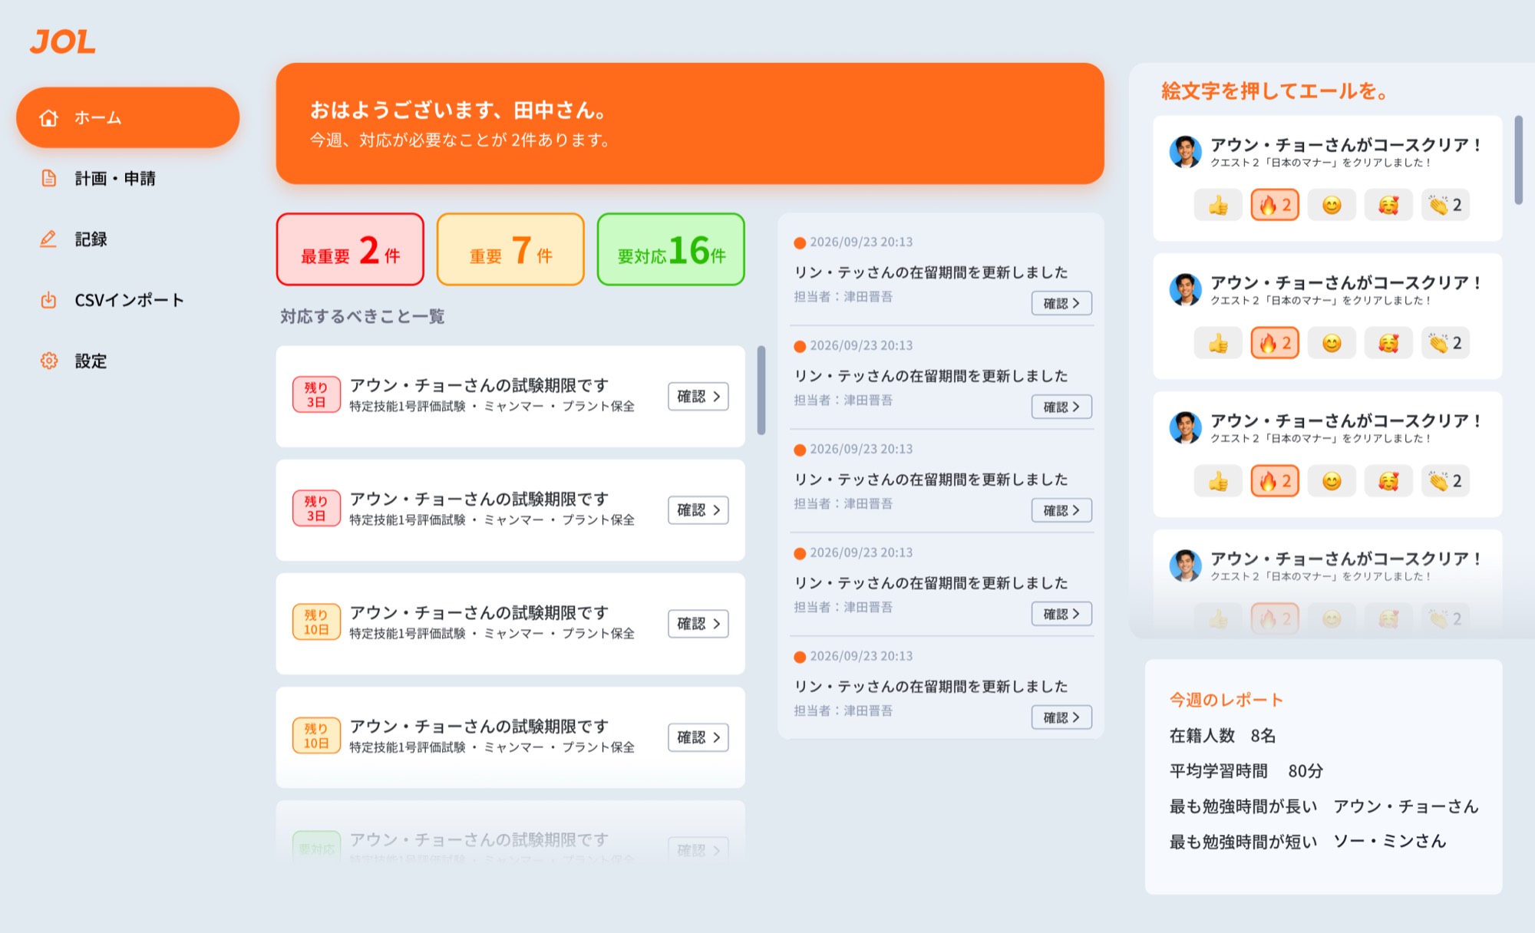Click the 平均学習時間 80分 report line
The image size is (1535, 933).
click(1246, 771)
